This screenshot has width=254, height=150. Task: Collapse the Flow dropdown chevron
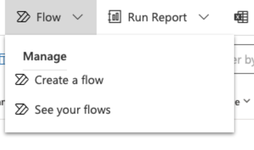pyautogui.click(x=77, y=17)
